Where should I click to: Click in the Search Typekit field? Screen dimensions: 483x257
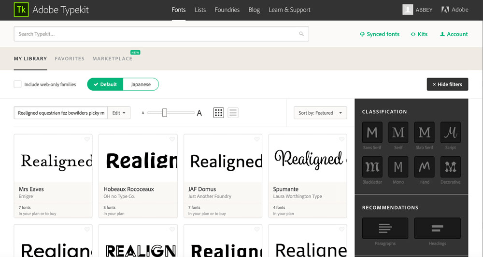click(161, 34)
